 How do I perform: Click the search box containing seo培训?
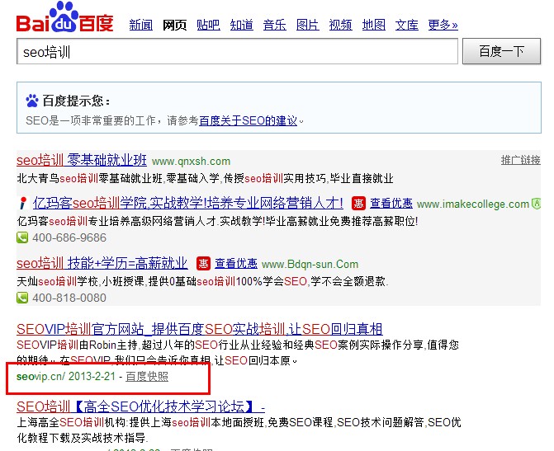238,51
